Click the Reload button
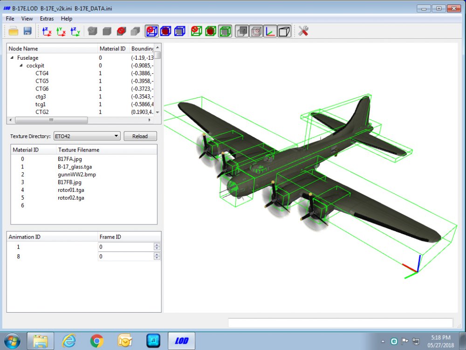 [140, 136]
